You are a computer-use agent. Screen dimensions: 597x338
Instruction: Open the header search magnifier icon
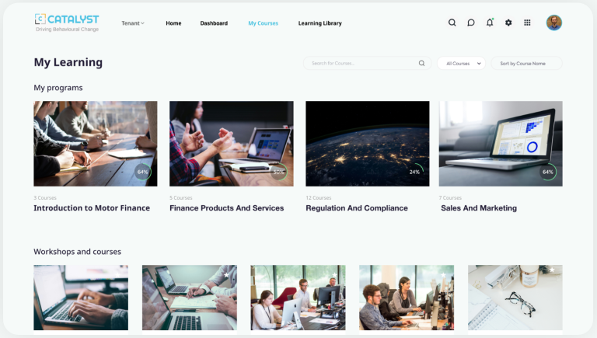[x=452, y=23]
